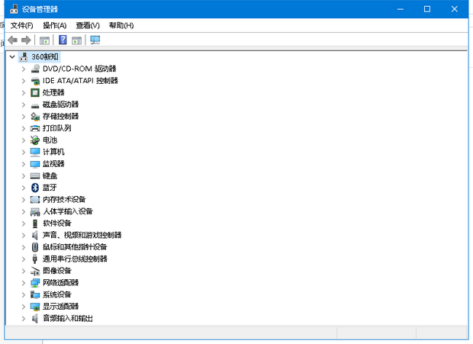Click the 鼠标和其他指针设备 mouse icon
473x344 pixels.
click(35, 247)
